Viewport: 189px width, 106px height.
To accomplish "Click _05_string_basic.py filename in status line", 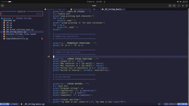I will [x=34, y=104].
